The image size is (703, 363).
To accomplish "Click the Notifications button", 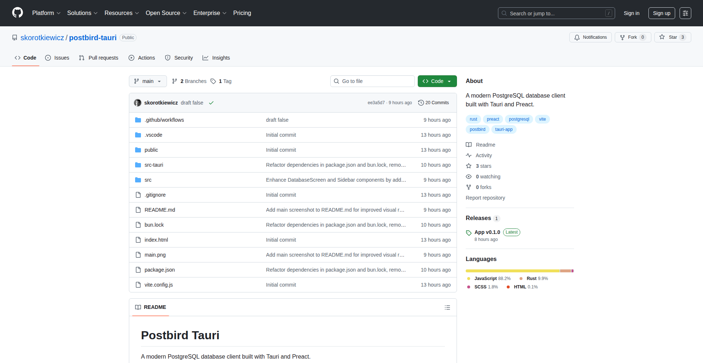I will coord(590,37).
